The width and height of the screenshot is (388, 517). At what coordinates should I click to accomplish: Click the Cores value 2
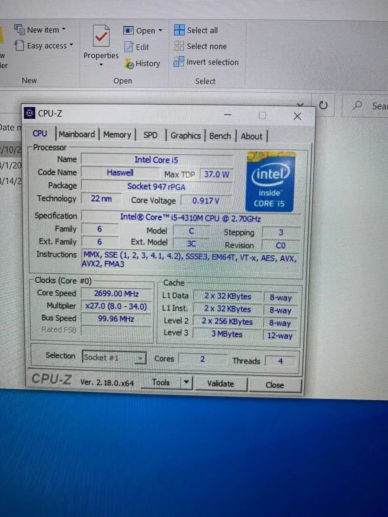(202, 359)
